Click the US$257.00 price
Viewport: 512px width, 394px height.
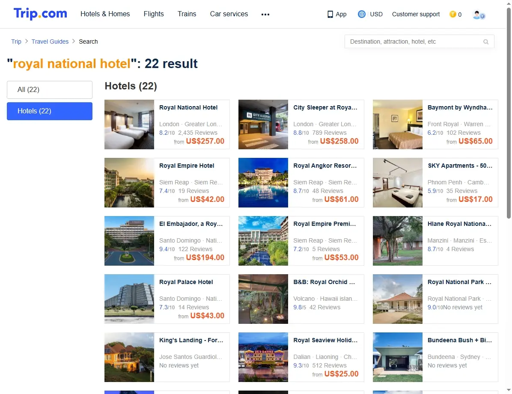pyautogui.click(x=205, y=141)
